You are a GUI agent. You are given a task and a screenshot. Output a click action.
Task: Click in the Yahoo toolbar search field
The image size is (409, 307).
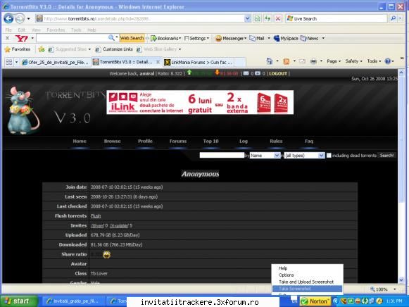coord(72,38)
